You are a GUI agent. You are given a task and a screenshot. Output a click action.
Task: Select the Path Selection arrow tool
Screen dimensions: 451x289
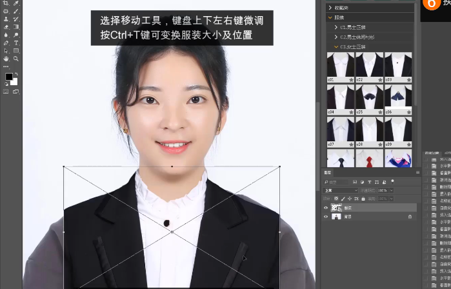tap(6, 50)
